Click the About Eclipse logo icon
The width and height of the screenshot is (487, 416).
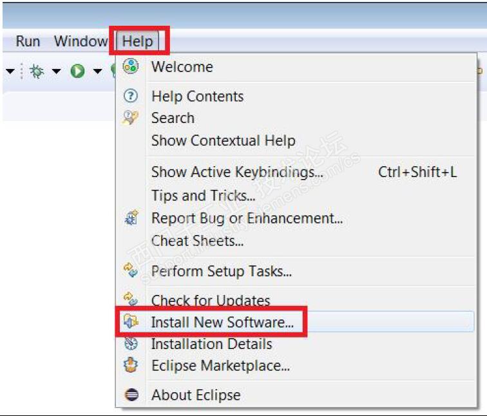(131, 395)
